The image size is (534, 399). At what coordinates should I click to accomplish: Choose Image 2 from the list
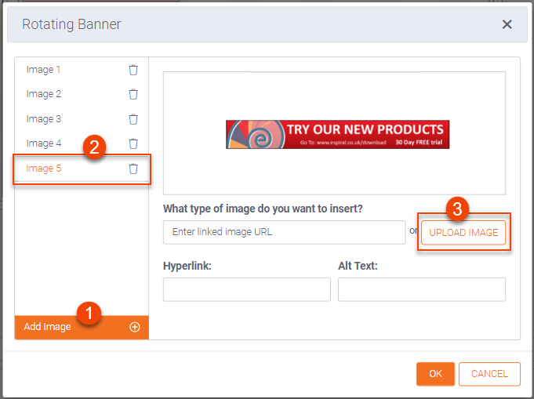click(x=44, y=94)
